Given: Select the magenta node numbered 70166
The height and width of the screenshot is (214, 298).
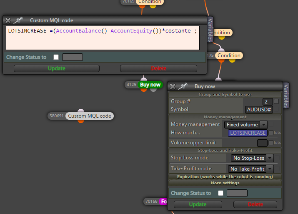Looking at the screenshot, I should point(163,201).
